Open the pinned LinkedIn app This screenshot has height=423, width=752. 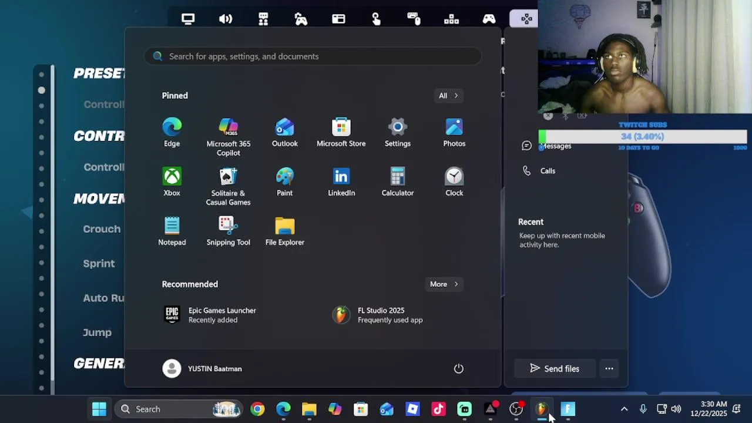pos(341,182)
